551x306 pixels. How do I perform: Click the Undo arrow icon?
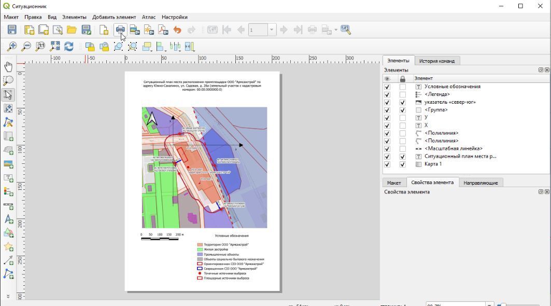[x=177, y=30]
